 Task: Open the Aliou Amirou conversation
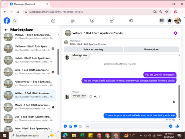click(29, 83)
